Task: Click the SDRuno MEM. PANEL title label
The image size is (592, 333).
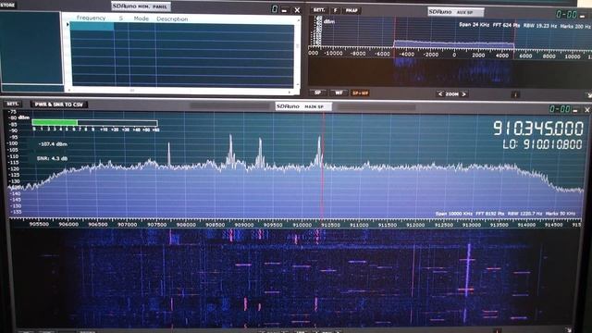Action: coord(141,6)
